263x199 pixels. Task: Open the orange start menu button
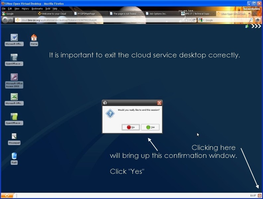click(x=7, y=196)
